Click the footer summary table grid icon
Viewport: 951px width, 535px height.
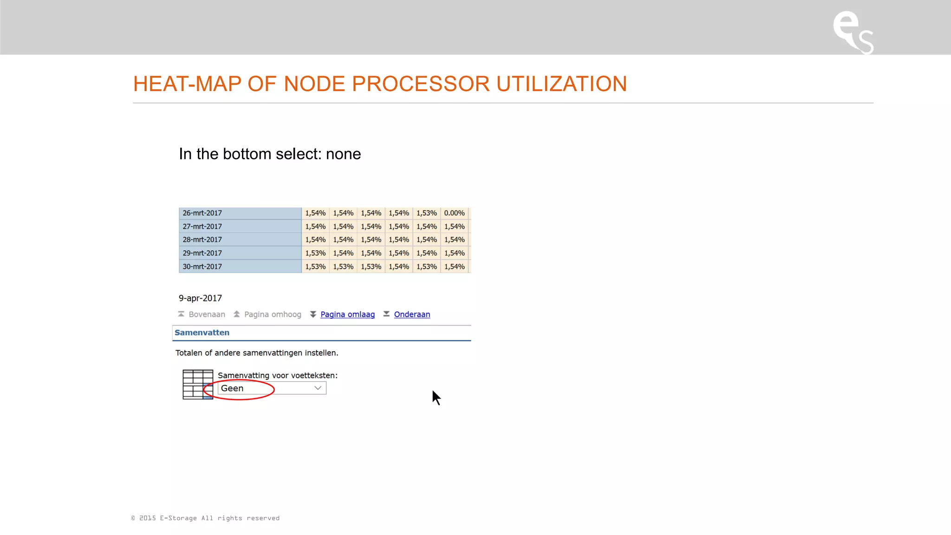(198, 384)
